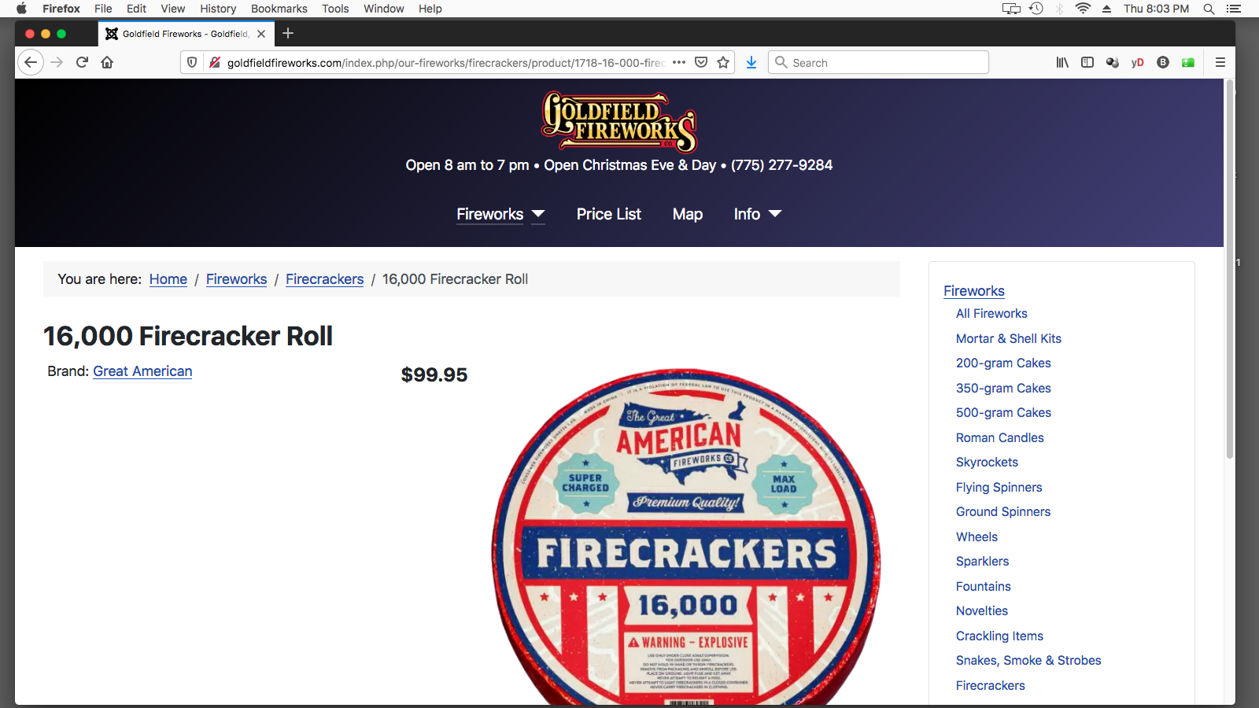The height and width of the screenshot is (708, 1259).
Task: Open the Library icon in toolbar
Action: coord(1062,62)
